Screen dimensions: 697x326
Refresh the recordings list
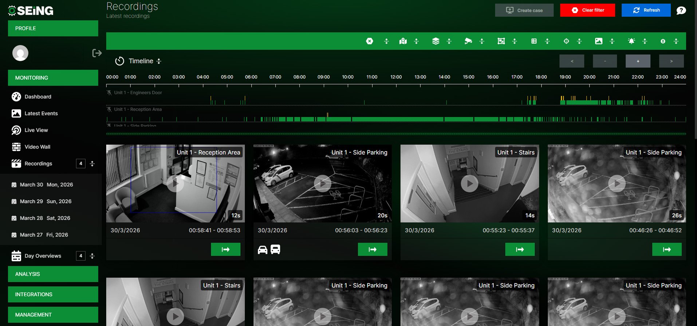pos(646,10)
